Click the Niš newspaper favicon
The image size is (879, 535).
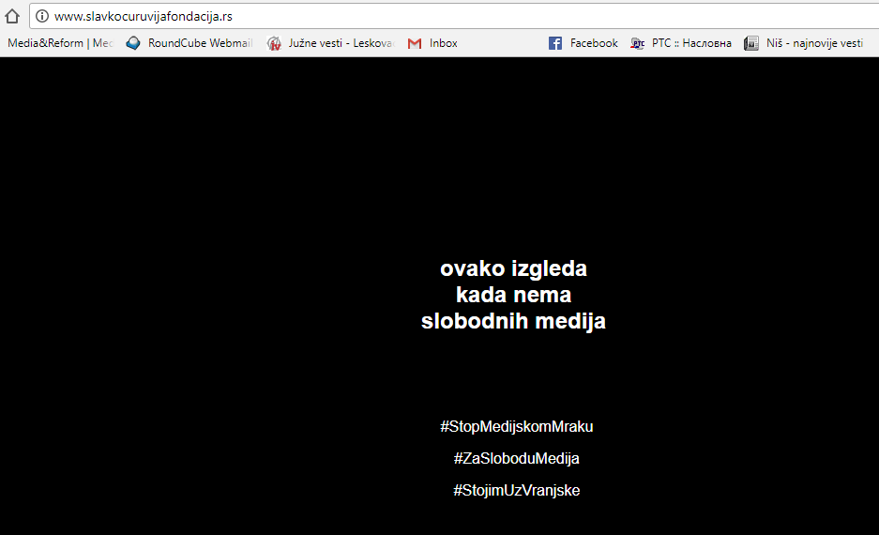coord(751,43)
